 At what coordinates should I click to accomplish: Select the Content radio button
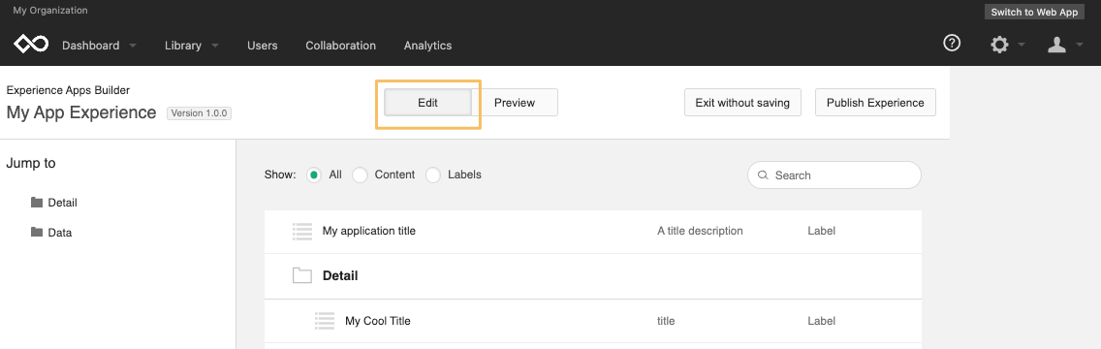pos(360,174)
